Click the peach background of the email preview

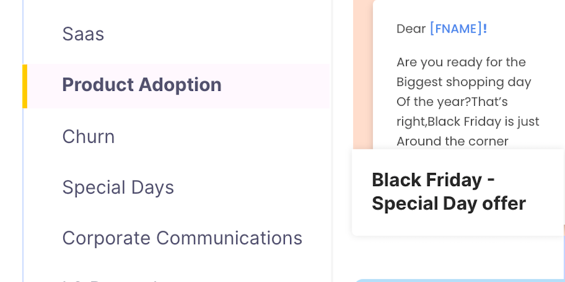(x=363, y=83)
